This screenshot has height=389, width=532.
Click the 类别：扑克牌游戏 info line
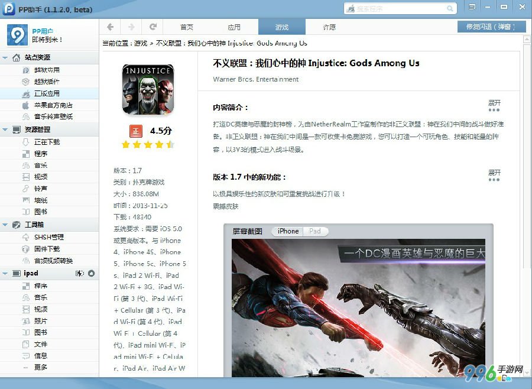139,182
